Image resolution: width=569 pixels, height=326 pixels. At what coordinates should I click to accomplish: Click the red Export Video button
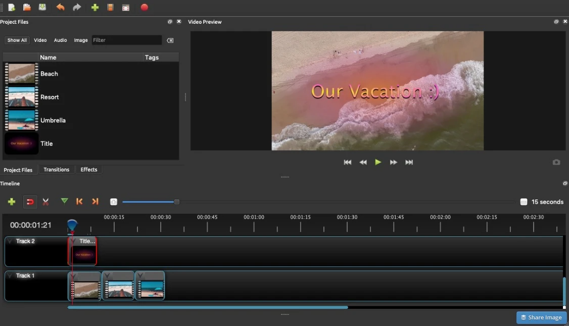[144, 8]
